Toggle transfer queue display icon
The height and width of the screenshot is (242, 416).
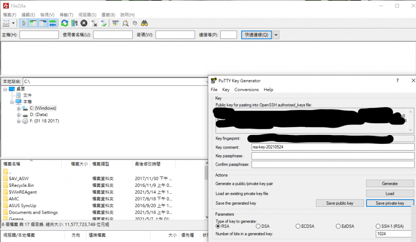pyautogui.click(x=52, y=23)
